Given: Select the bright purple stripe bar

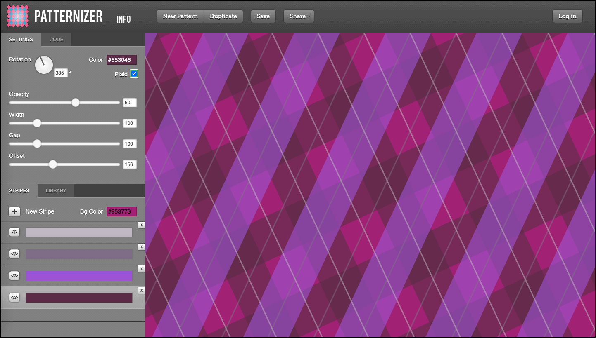Looking at the screenshot, I should 79,276.
